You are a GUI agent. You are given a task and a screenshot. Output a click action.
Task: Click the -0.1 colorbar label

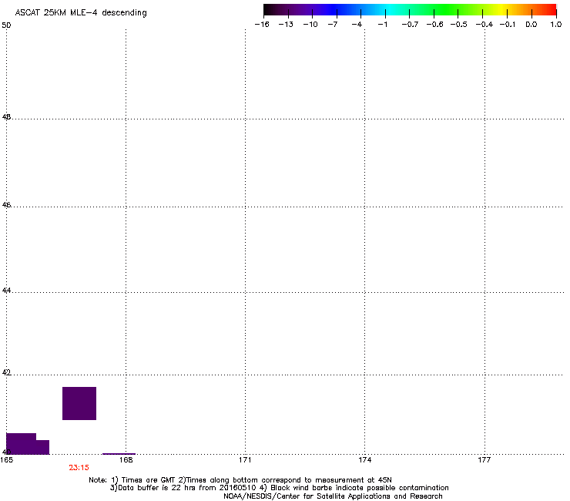tap(508, 25)
